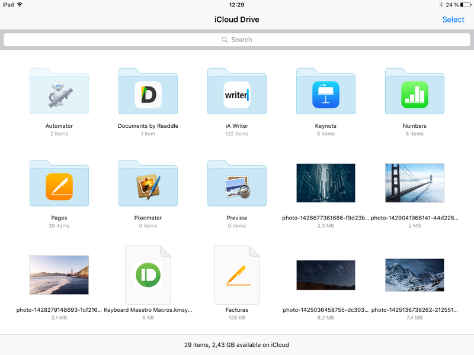Image resolution: width=474 pixels, height=355 pixels.
Task: Tap the Search field
Action: tap(237, 40)
